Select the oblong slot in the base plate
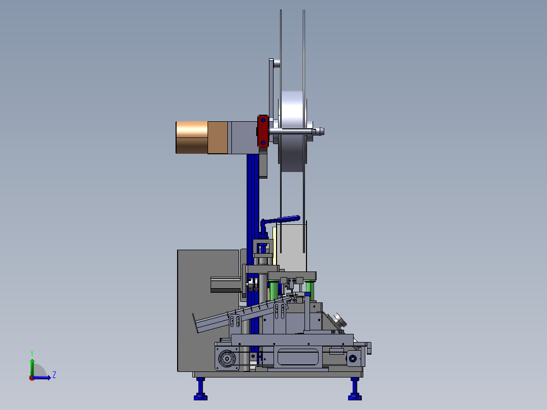The height and width of the screenshot is (410, 547). coord(298,357)
